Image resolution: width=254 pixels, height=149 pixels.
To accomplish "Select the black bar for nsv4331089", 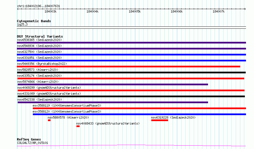I will [131, 96].
